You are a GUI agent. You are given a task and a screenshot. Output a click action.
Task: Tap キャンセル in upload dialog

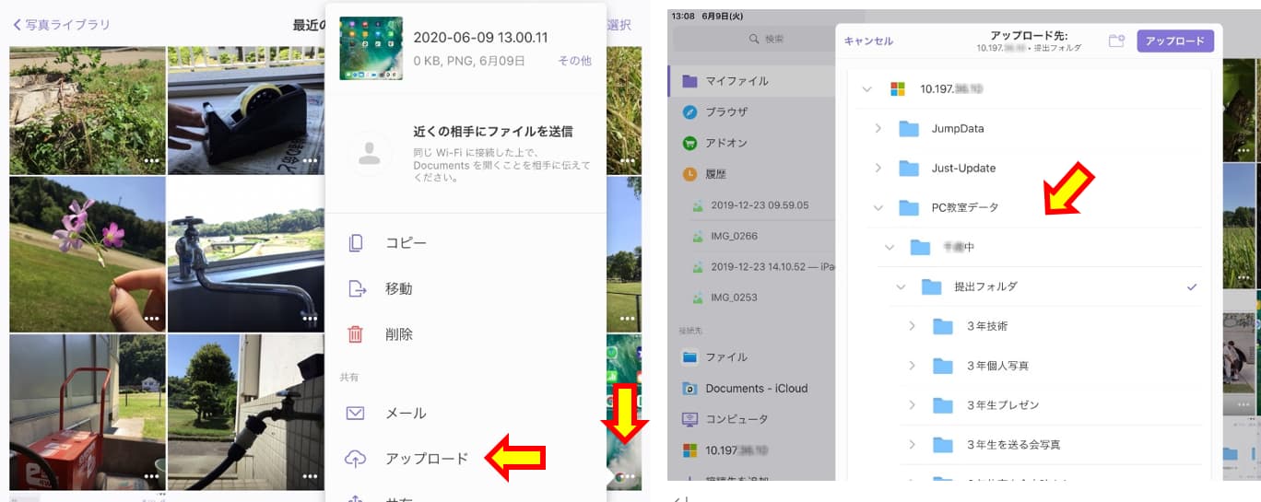868,41
